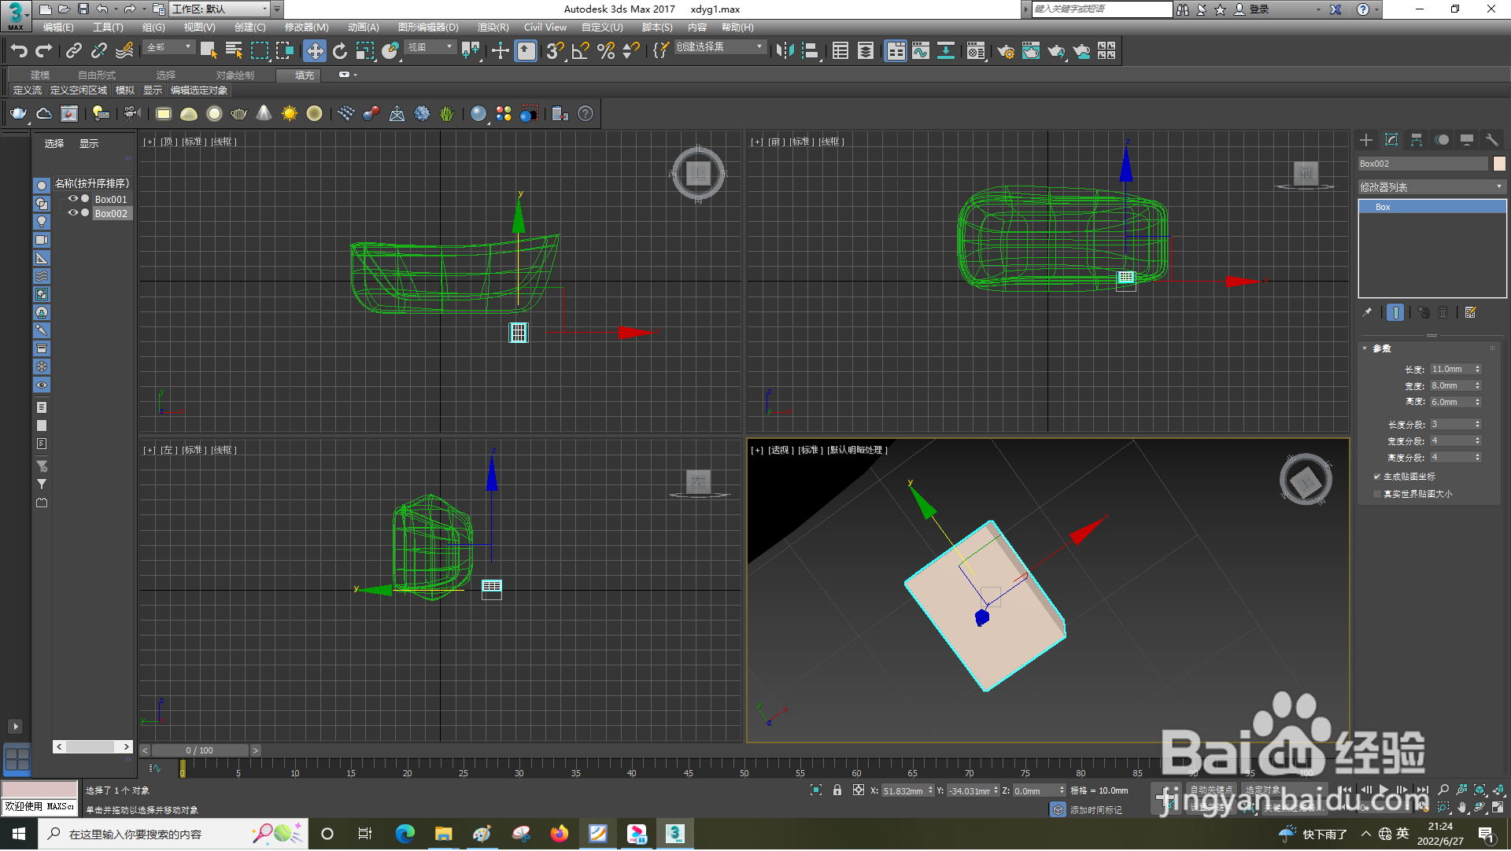The image size is (1511, 851).
Task: Click the 定义流 button
Action: pyautogui.click(x=28, y=90)
